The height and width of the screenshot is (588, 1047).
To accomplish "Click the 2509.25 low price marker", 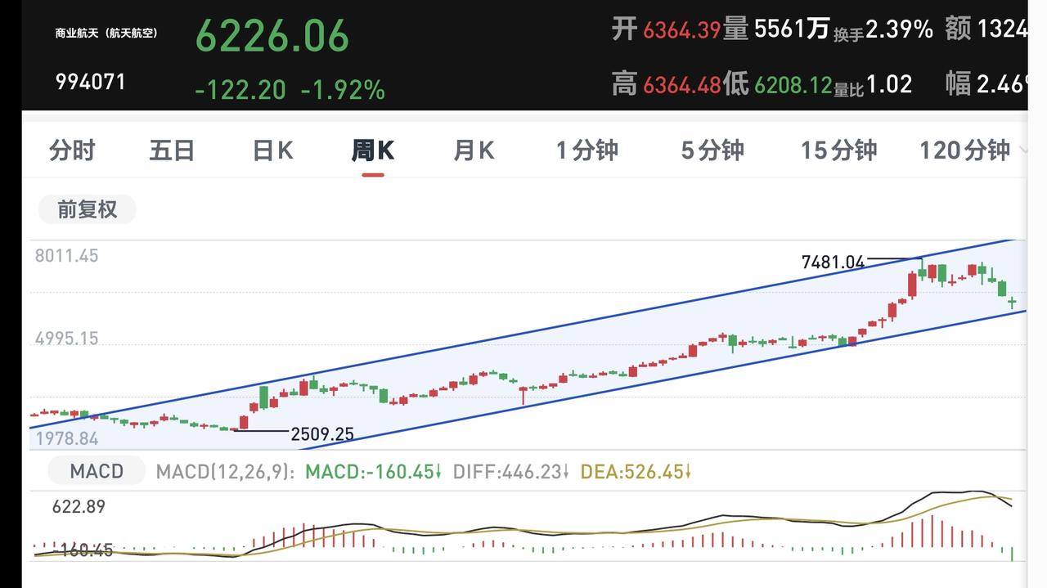I will [322, 434].
